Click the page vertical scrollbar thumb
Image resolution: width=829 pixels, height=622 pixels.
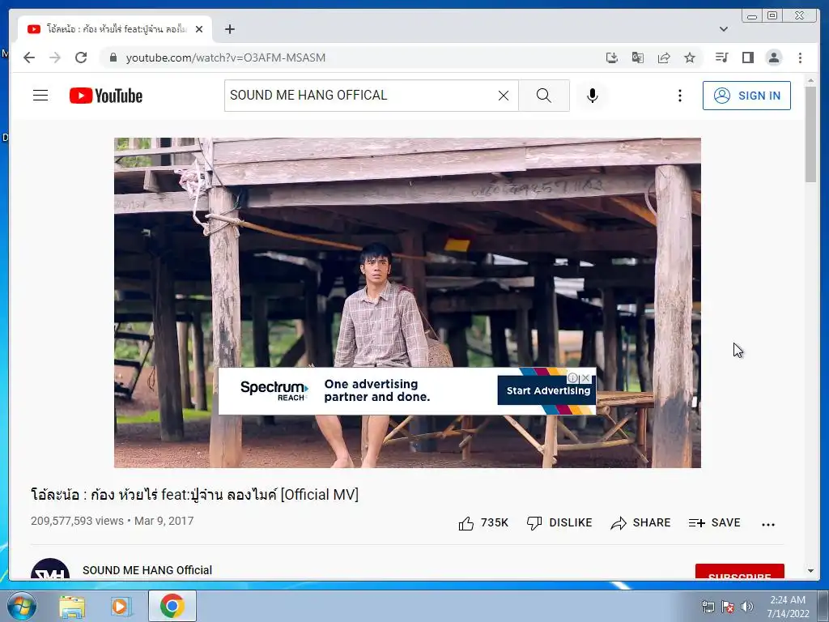(810, 134)
